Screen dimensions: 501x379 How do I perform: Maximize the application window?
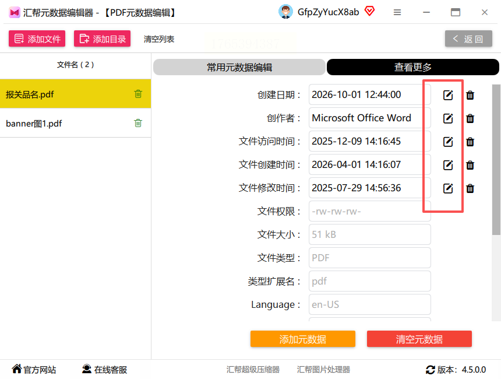point(456,12)
